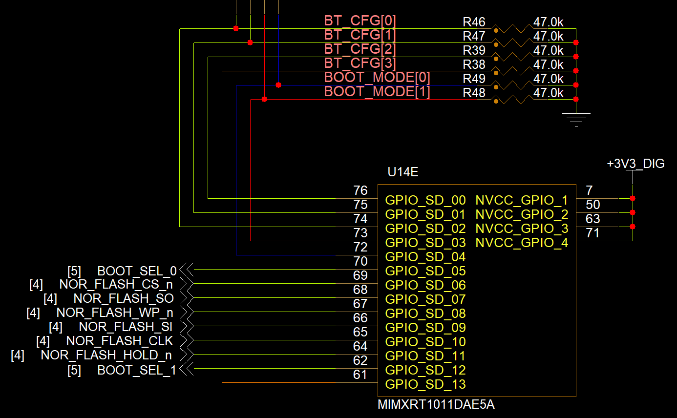
Task: Select pin name NVCC_GPIO_2
Action: click(522, 214)
